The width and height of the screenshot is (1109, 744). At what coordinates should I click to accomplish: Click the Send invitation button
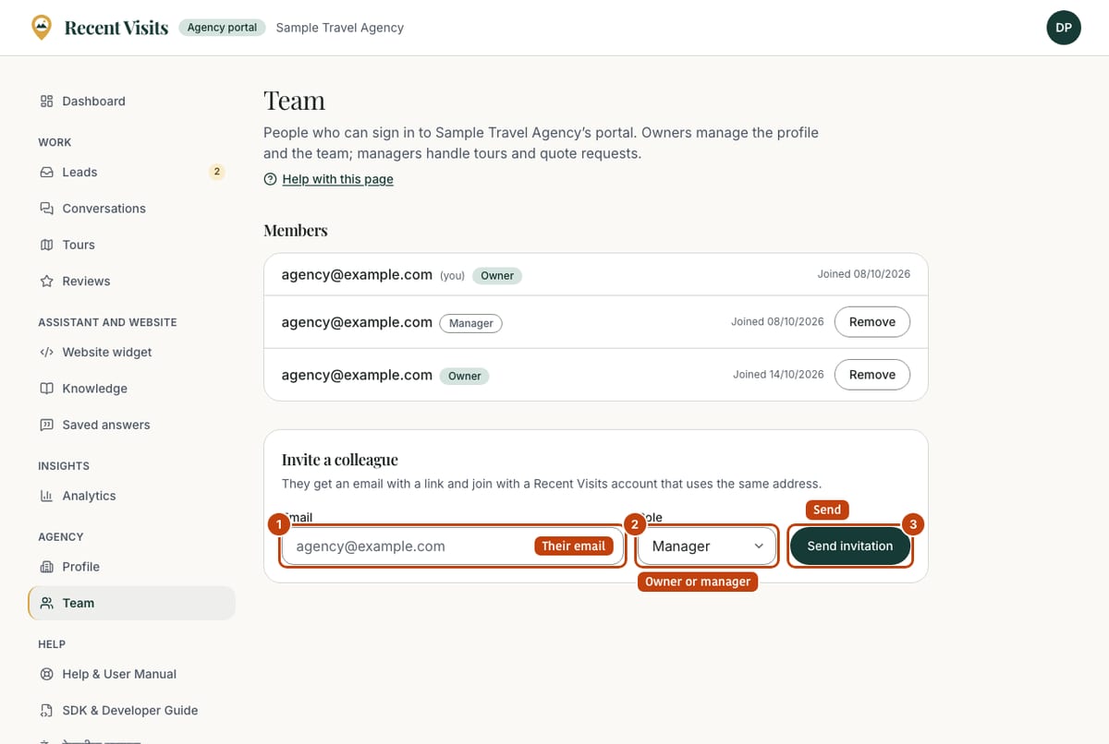click(850, 546)
